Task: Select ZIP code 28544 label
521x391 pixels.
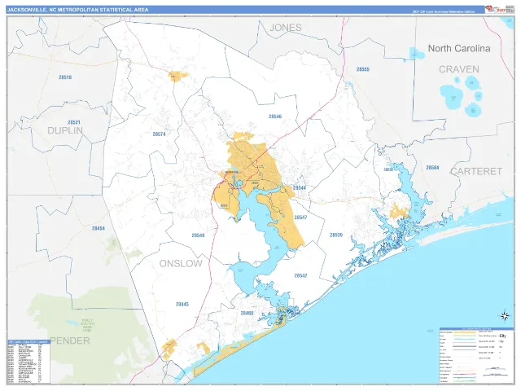Action: (300, 188)
